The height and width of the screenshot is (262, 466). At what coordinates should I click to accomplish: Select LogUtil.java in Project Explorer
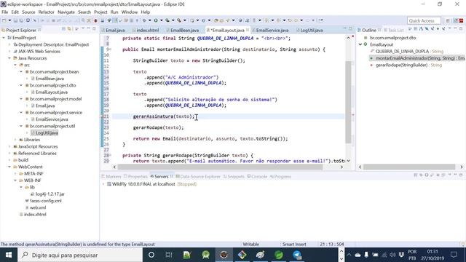[47, 132]
